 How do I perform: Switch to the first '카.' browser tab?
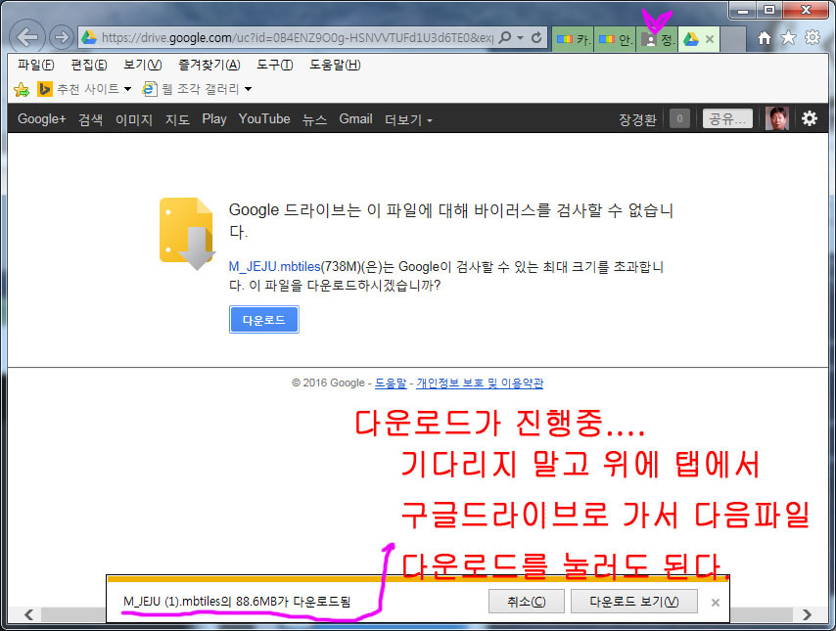tap(573, 39)
